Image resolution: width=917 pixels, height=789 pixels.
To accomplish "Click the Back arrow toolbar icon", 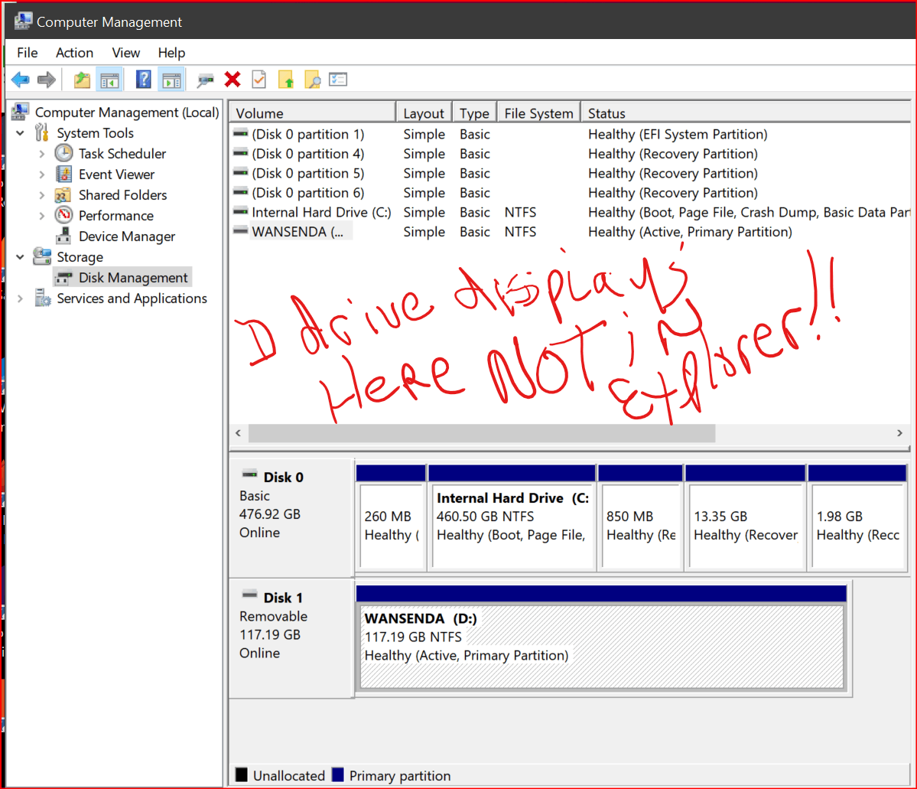I will pyautogui.click(x=21, y=79).
